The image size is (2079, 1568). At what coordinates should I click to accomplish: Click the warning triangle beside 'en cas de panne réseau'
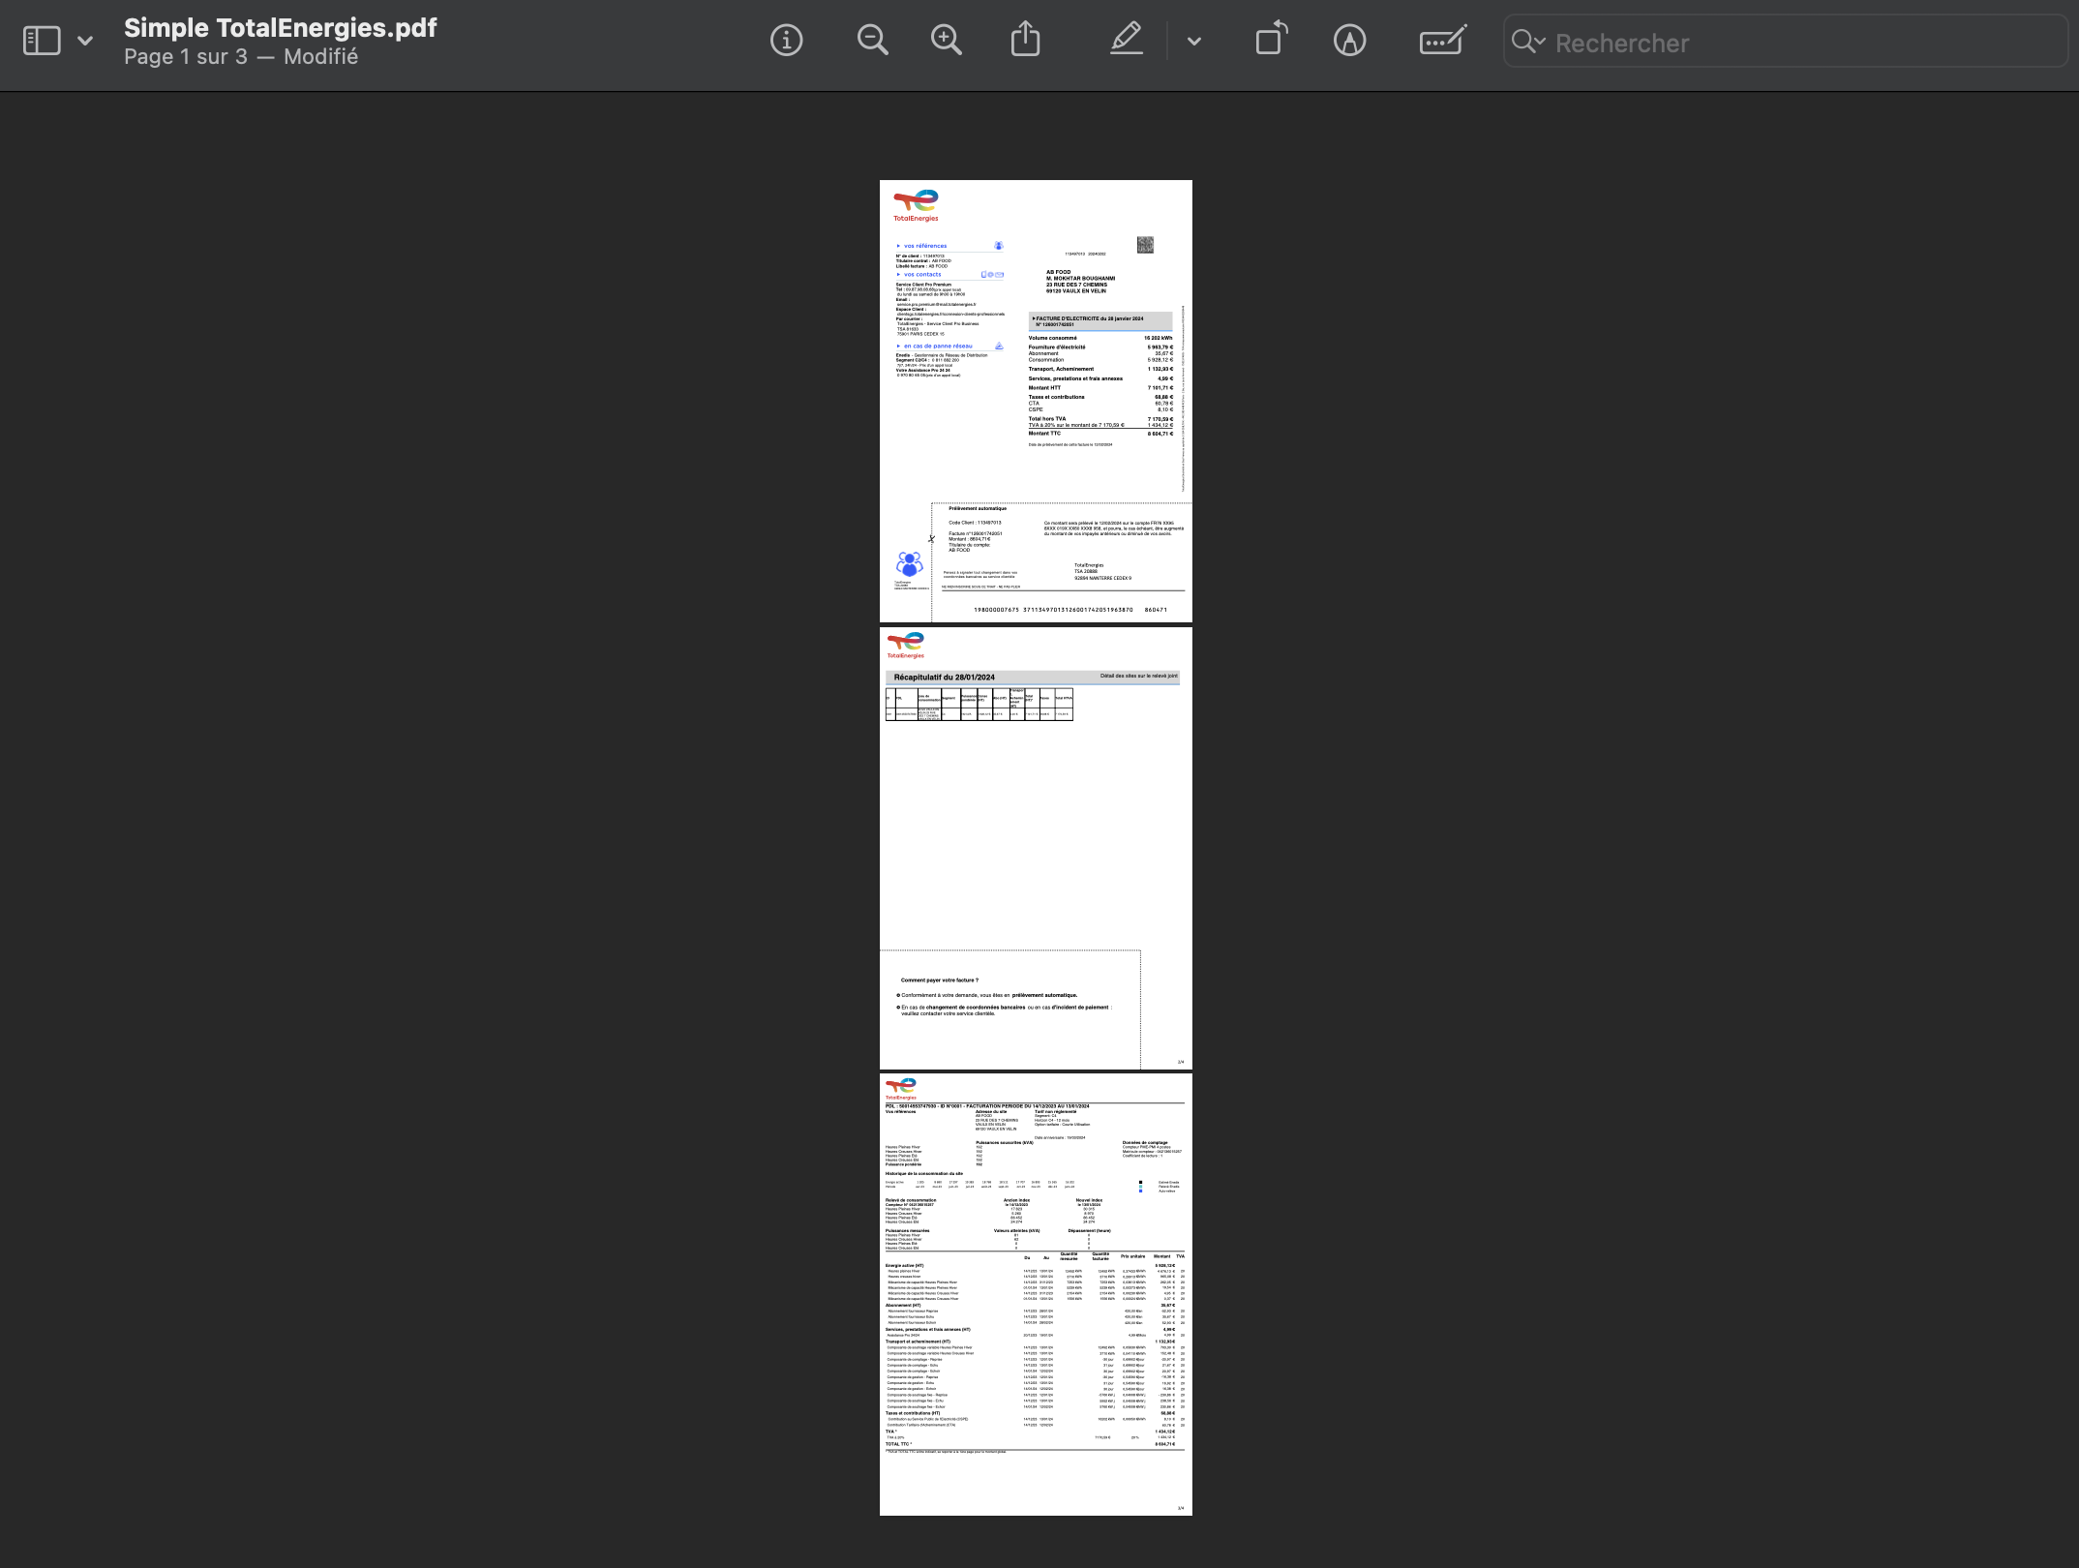999,346
